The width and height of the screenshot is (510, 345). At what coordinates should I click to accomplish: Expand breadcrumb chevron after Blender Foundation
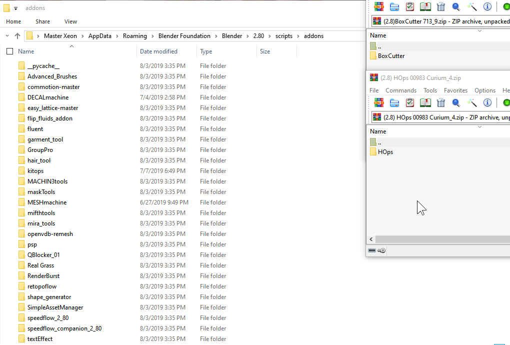(216, 36)
